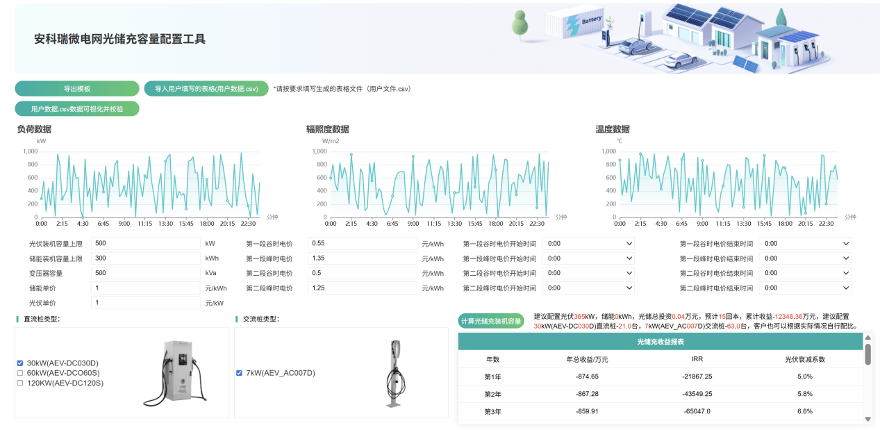Viewport: 880px width, 430px height.
Task: Click the -43549.25 IRR cell
Action: (697, 394)
